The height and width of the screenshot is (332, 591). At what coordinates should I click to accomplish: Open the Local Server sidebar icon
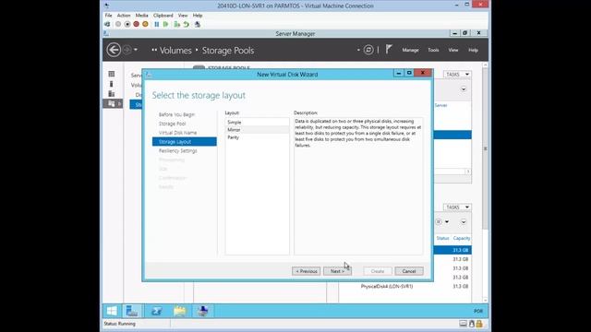(111, 84)
